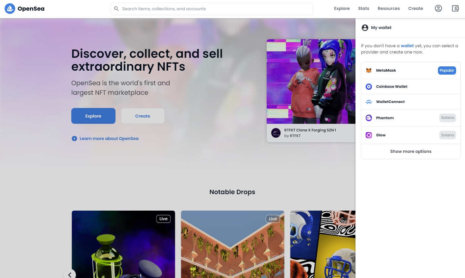Click the WalletConnect icon
This screenshot has height=278, width=465.
pyautogui.click(x=369, y=102)
